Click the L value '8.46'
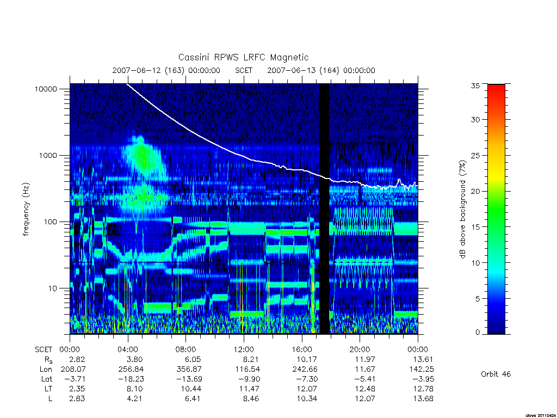Viewport: 557px width, 418px height. point(251,399)
